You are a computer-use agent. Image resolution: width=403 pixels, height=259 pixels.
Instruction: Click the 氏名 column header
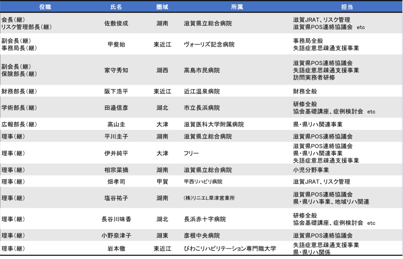116,7
